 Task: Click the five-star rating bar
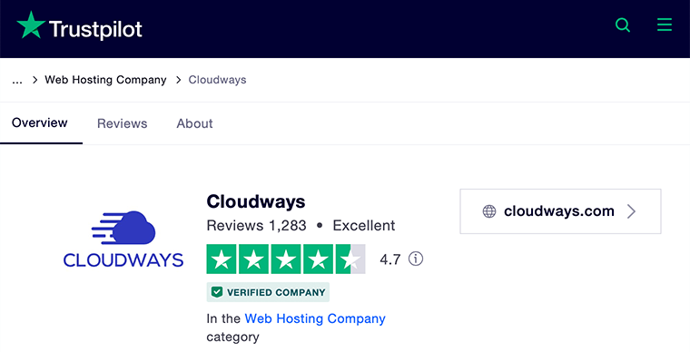[x=286, y=259]
